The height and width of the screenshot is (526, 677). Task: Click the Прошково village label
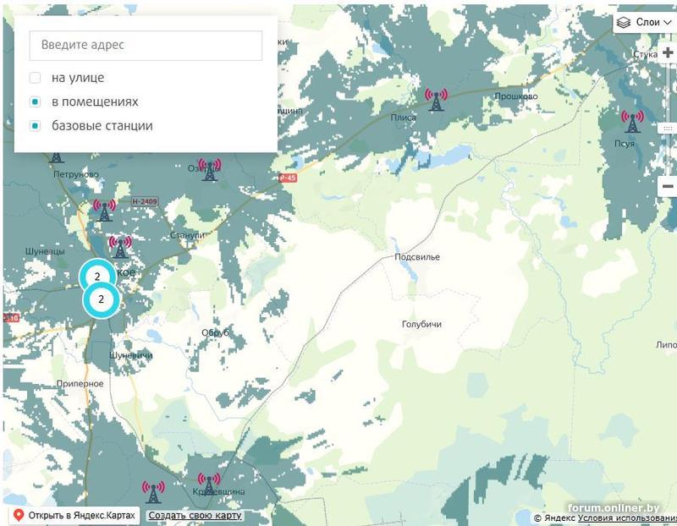point(516,96)
